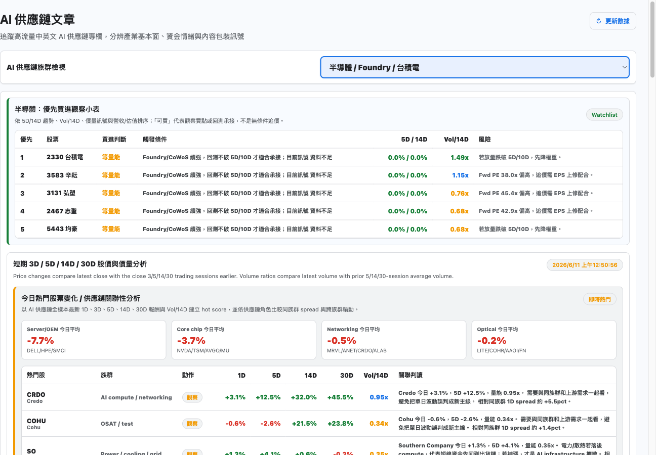
Task: Click stock 3131 弘塑
Action: click(61, 193)
